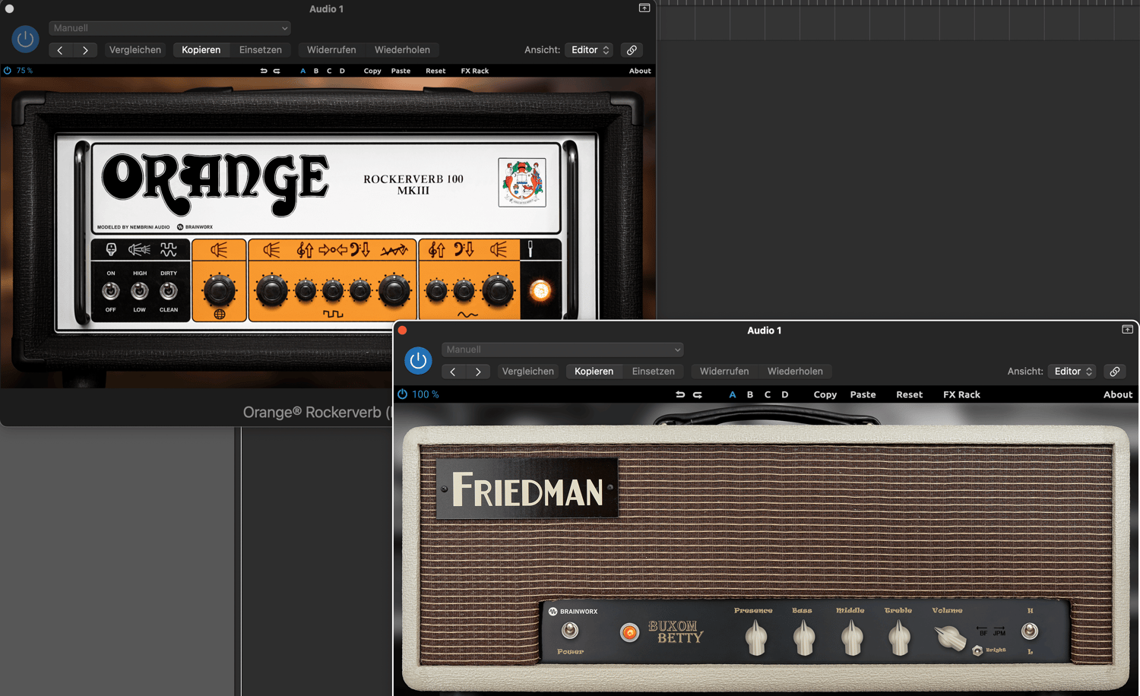Click the redo arrow in Orange plugin toolbar
The width and height of the screenshot is (1140, 696).
point(277,71)
